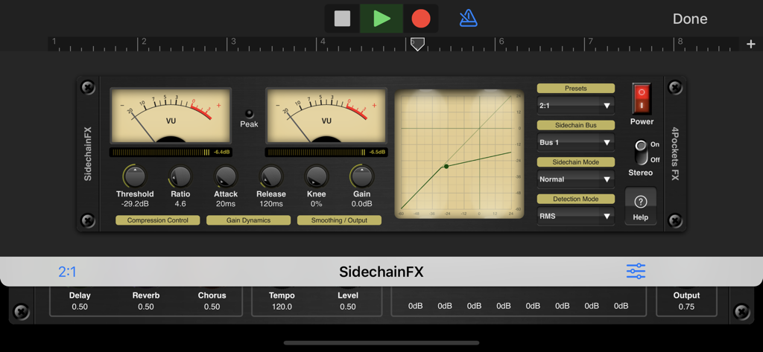
Task: Click the Chorus value 0.50 in the back panel
Action: point(212,307)
